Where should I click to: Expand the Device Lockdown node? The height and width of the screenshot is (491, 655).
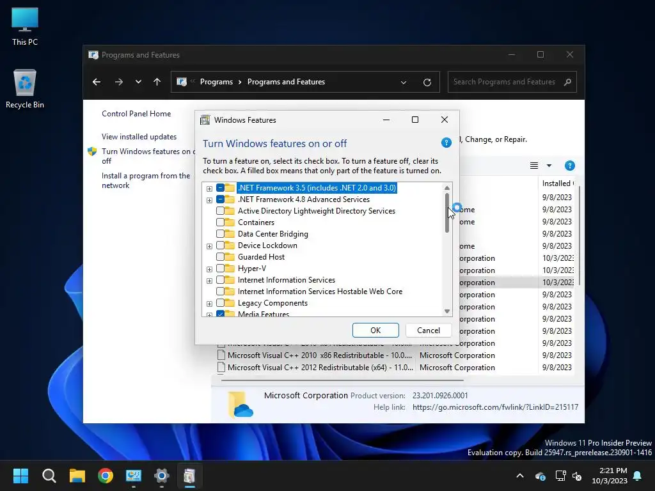click(x=209, y=246)
